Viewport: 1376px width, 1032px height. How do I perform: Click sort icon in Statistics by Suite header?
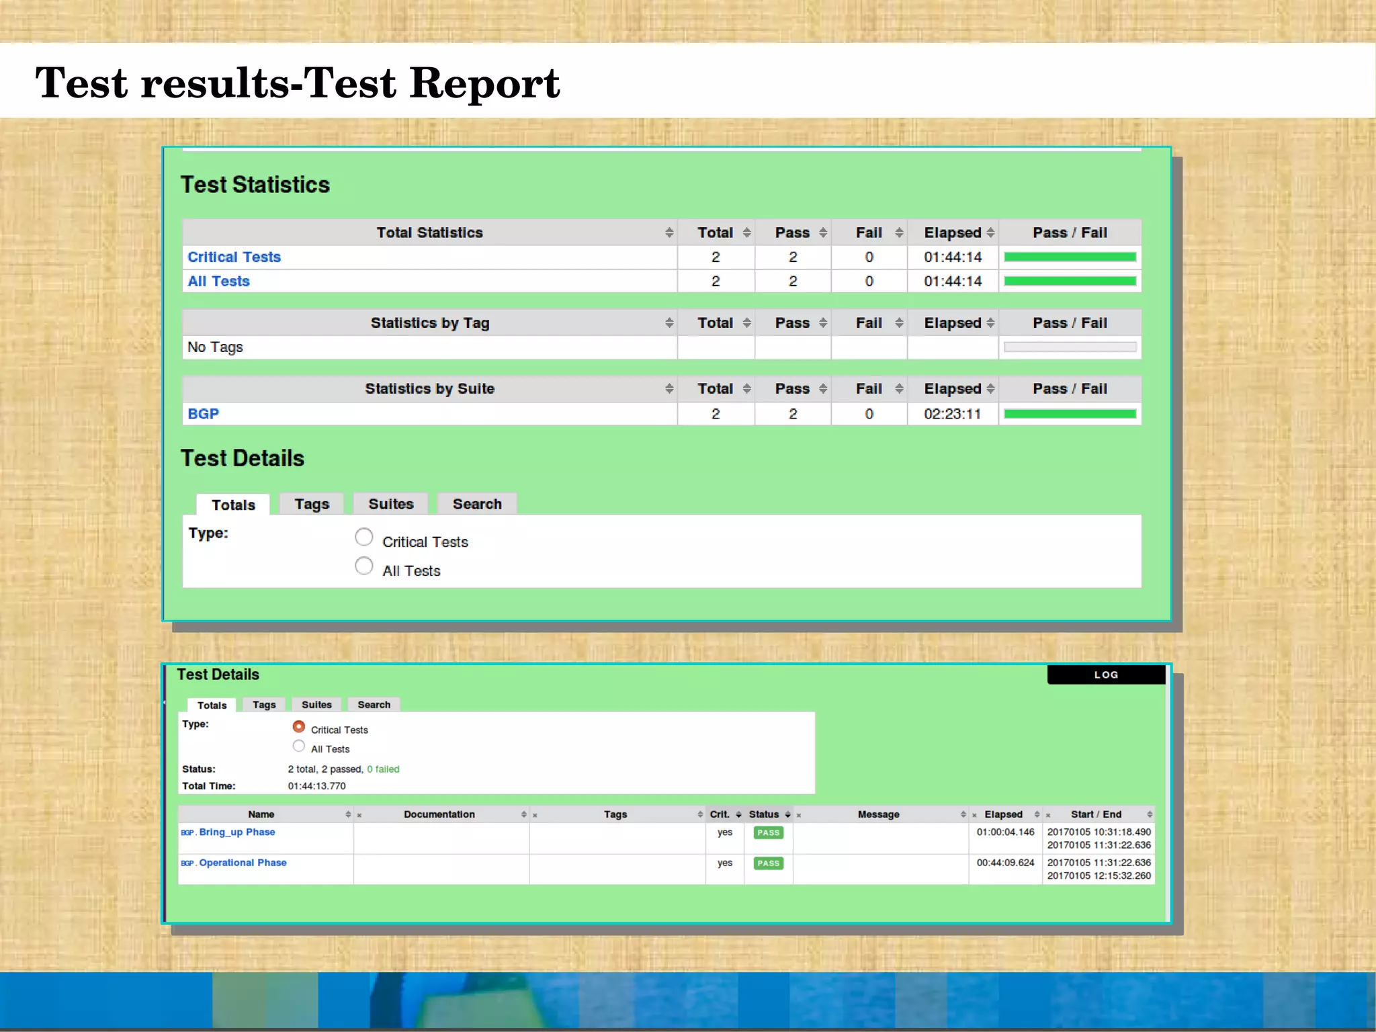(669, 389)
